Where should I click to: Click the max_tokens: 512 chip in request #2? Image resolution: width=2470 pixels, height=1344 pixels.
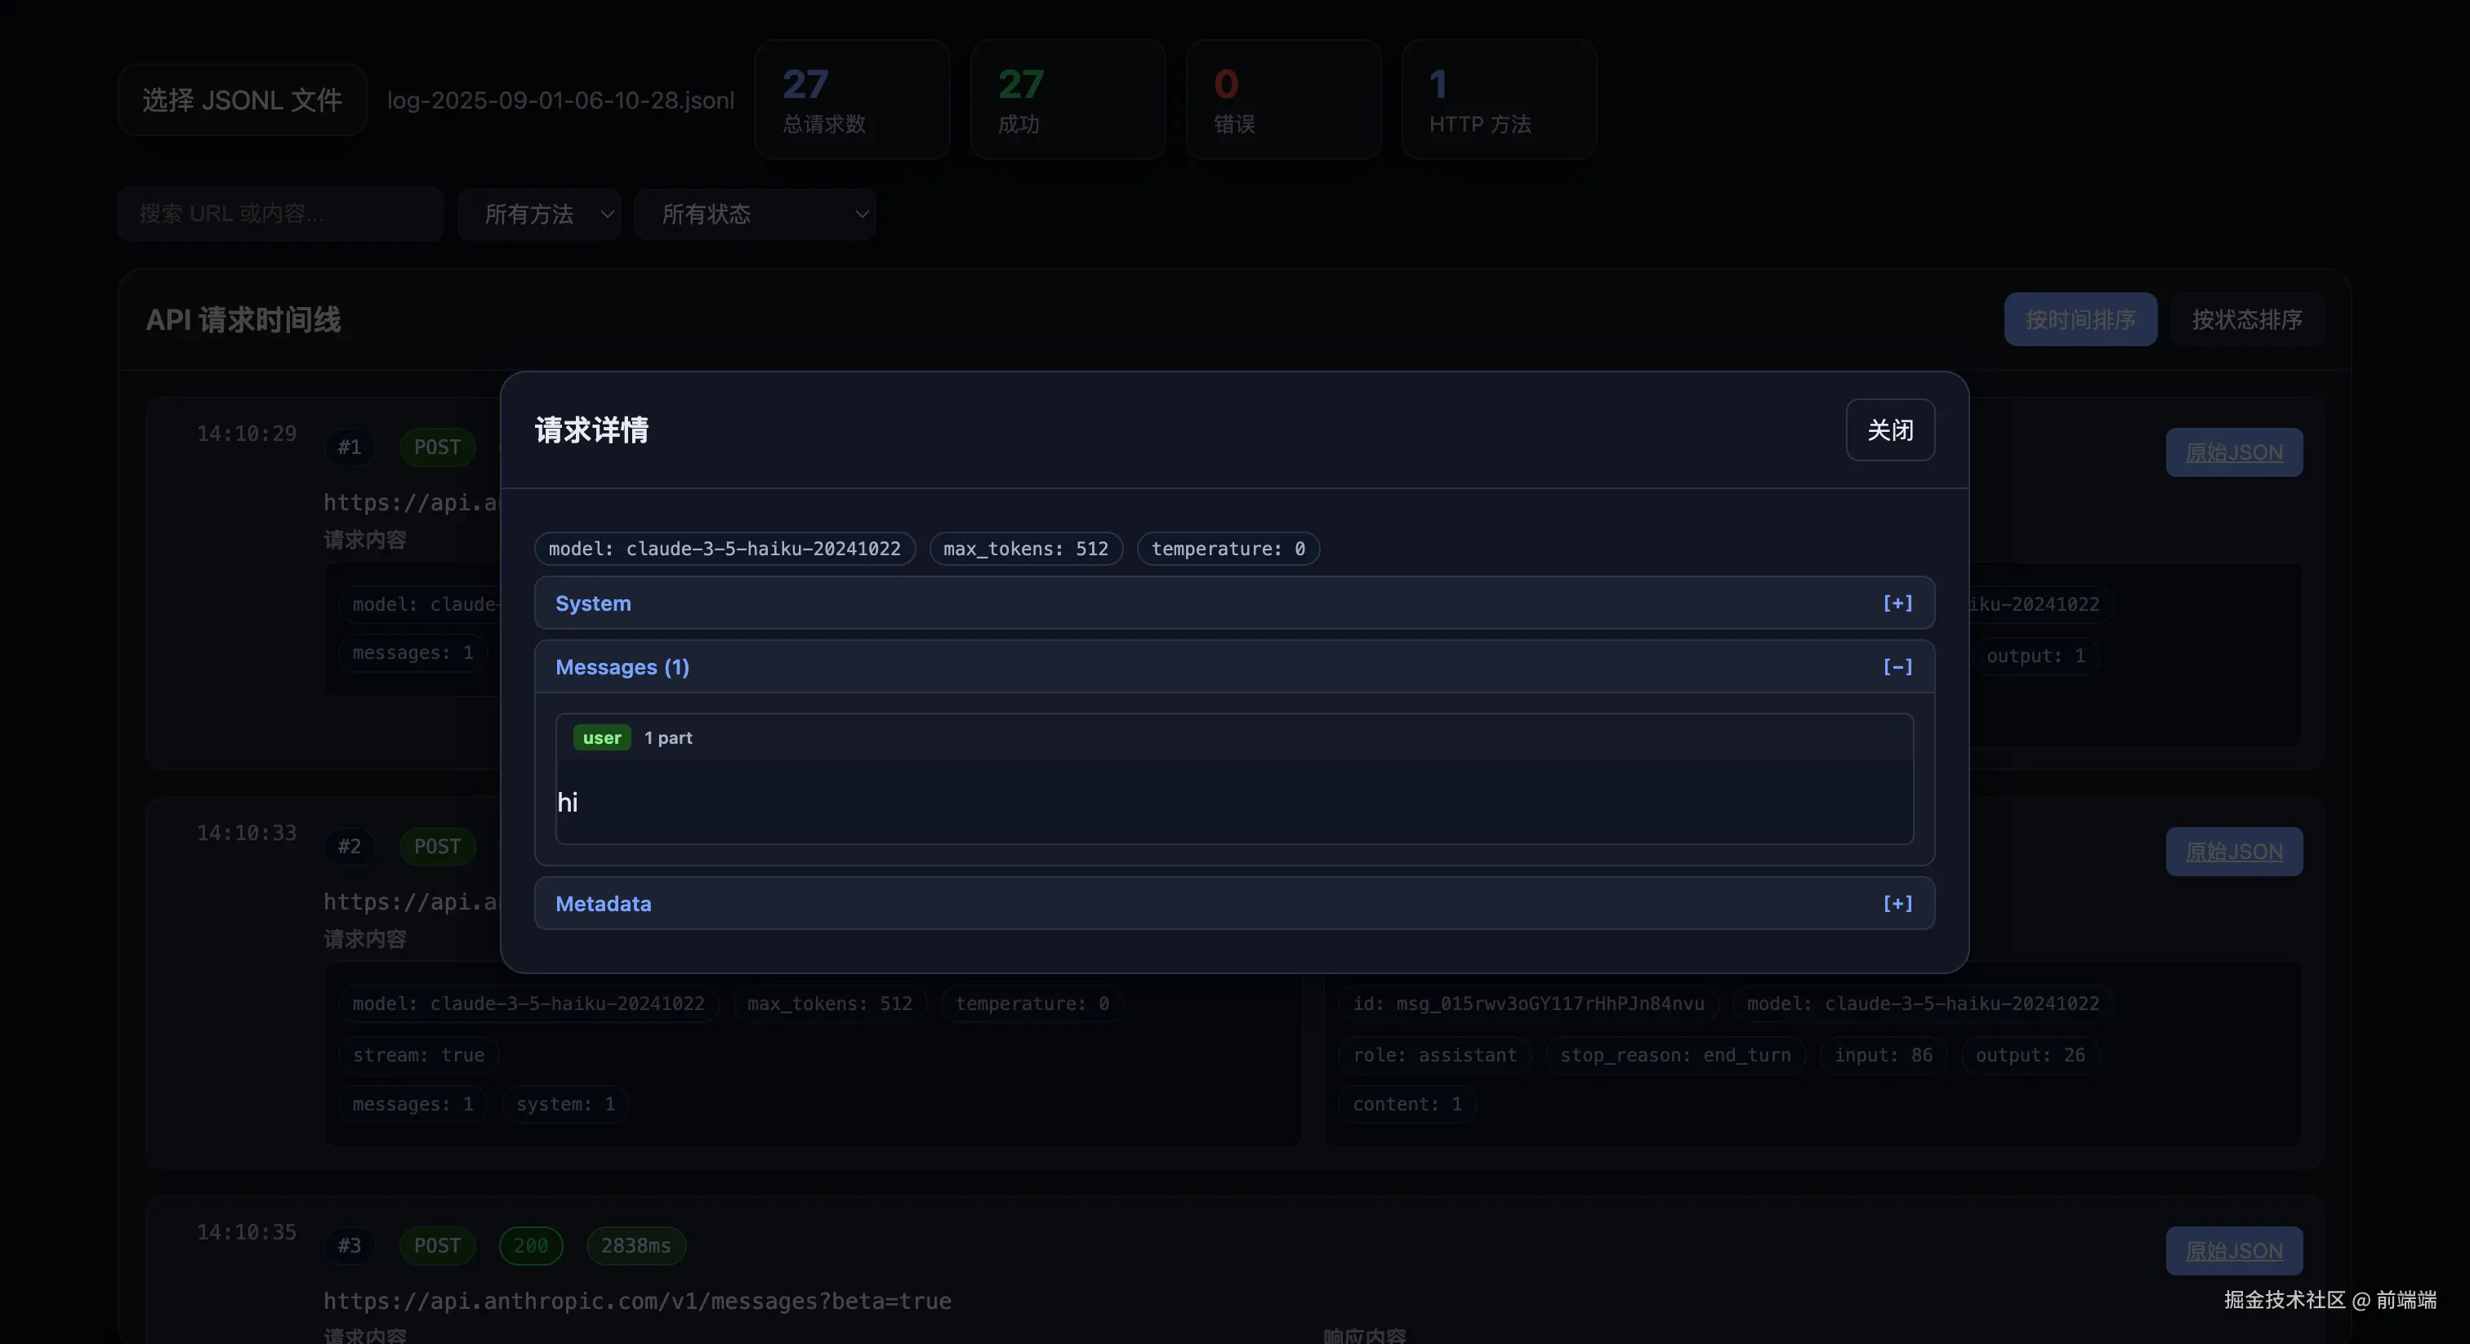[831, 1004]
